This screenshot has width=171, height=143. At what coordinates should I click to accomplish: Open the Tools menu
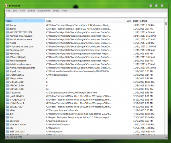pos(56,11)
